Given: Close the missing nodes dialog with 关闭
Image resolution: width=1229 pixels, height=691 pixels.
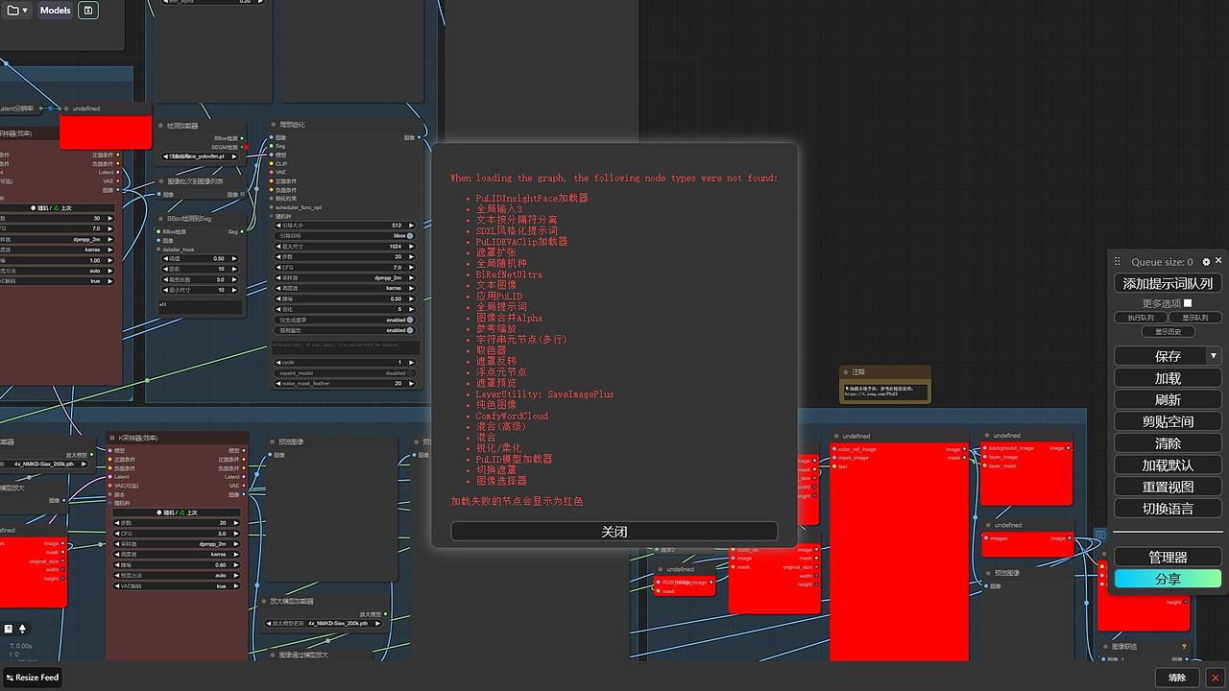Looking at the screenshot, I should (614, 532).
